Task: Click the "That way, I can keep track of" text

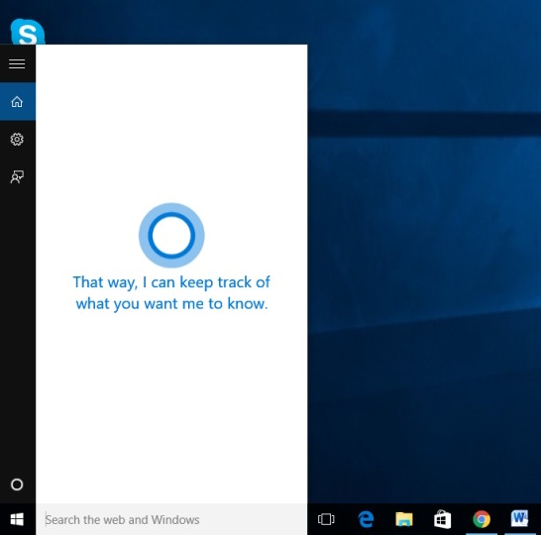Action: [x=171, y=282]
